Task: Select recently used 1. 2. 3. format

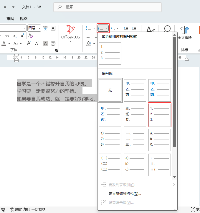Action: click(x=110, y=53)
